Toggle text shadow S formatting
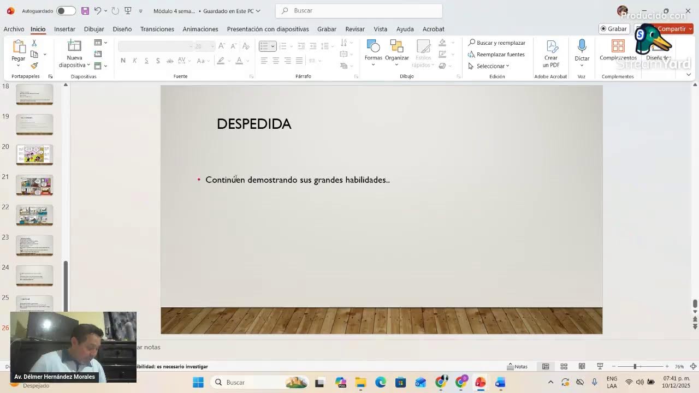This screenshot has width=699, height=393. 158,61
